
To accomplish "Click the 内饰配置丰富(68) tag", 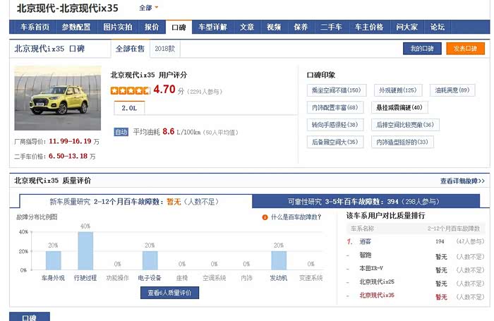I will click(x=335, y=107).
